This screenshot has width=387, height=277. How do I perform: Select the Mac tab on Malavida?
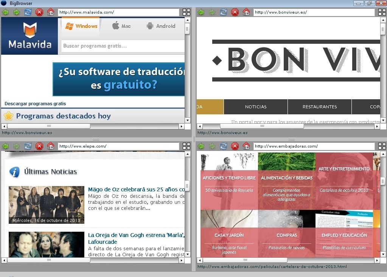click(x=121, y=26)
